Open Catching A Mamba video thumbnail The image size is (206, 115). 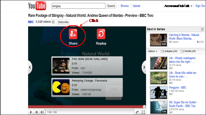point(158,40)
